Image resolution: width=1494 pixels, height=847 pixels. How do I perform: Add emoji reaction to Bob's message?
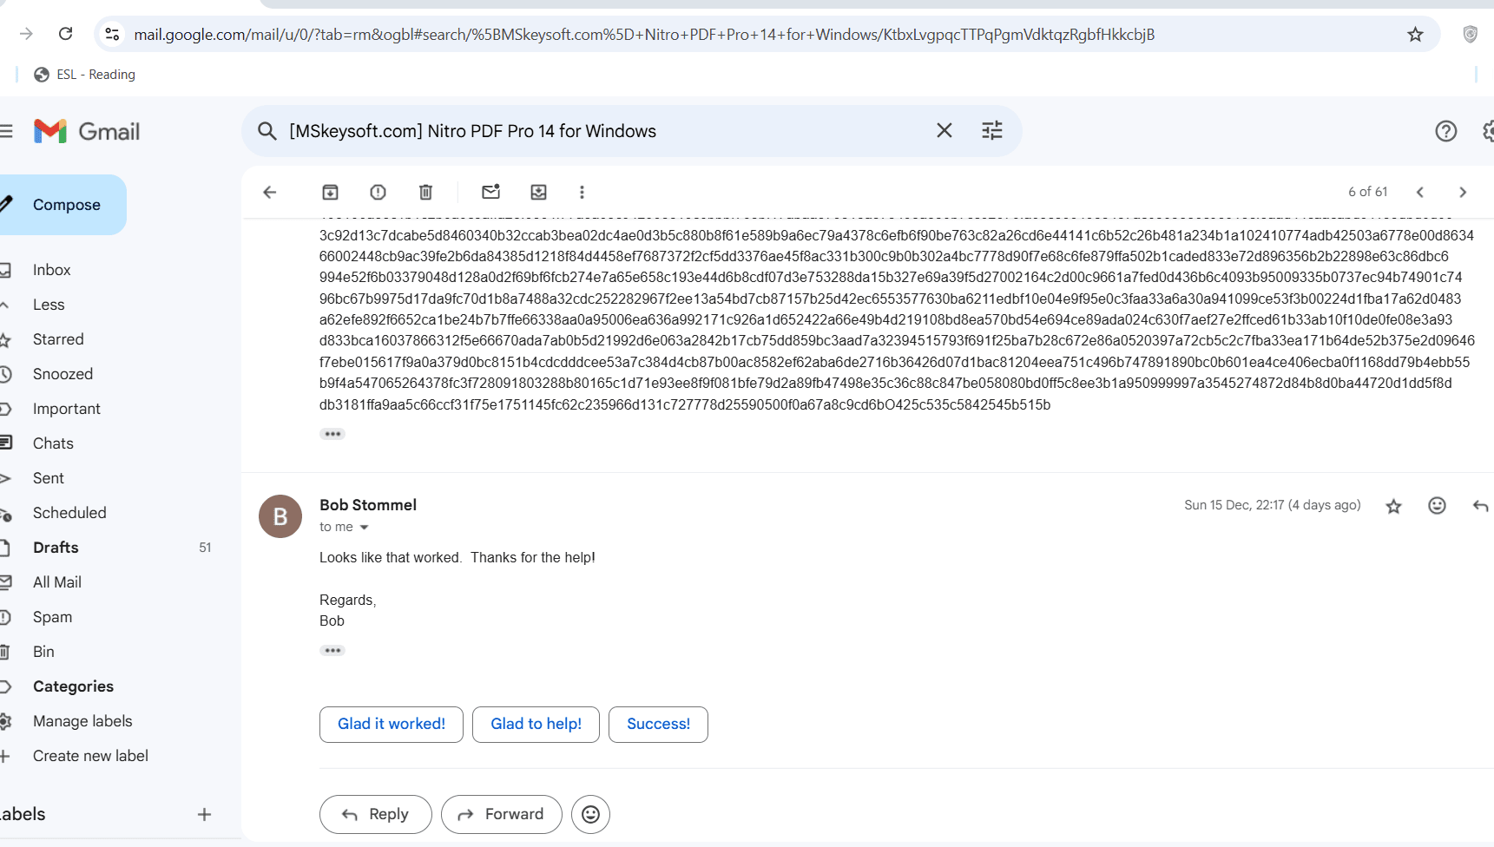click(1437, 506)
